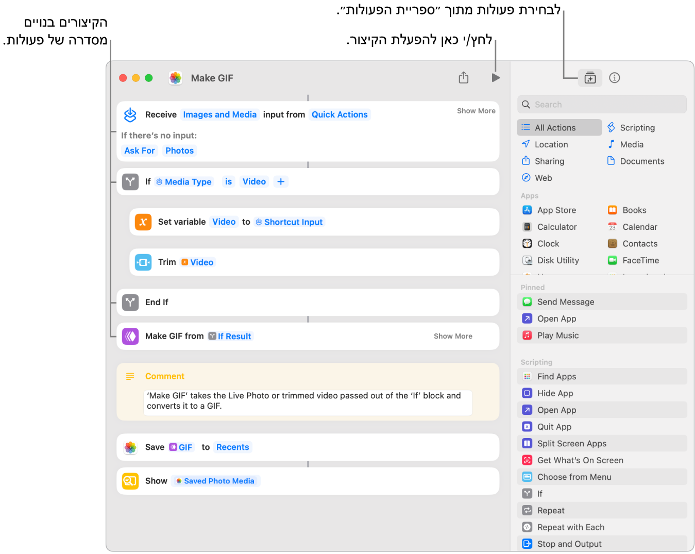The height and width of the screenshot is (554, 695).
Task: Click the Share icon in the toolbar
Action: (464, 78)
